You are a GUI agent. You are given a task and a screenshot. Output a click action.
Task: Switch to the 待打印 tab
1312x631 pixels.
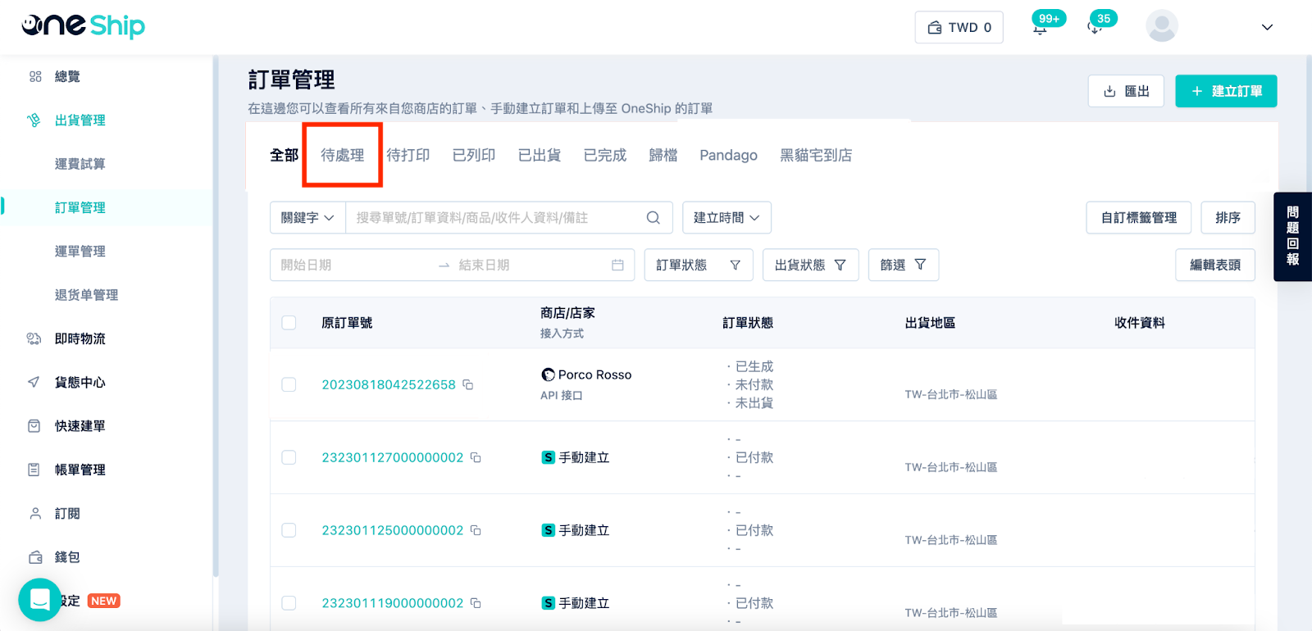(408, 155)
